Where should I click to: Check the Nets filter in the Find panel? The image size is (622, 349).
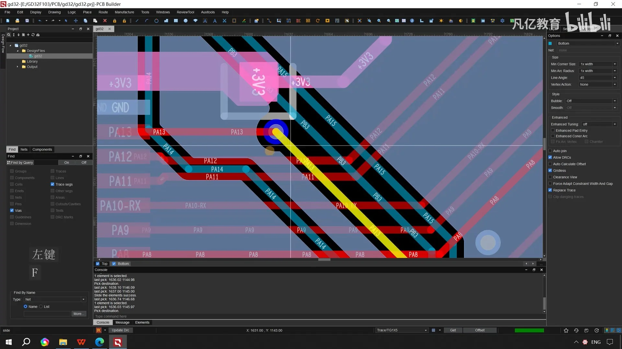point(12,197)
